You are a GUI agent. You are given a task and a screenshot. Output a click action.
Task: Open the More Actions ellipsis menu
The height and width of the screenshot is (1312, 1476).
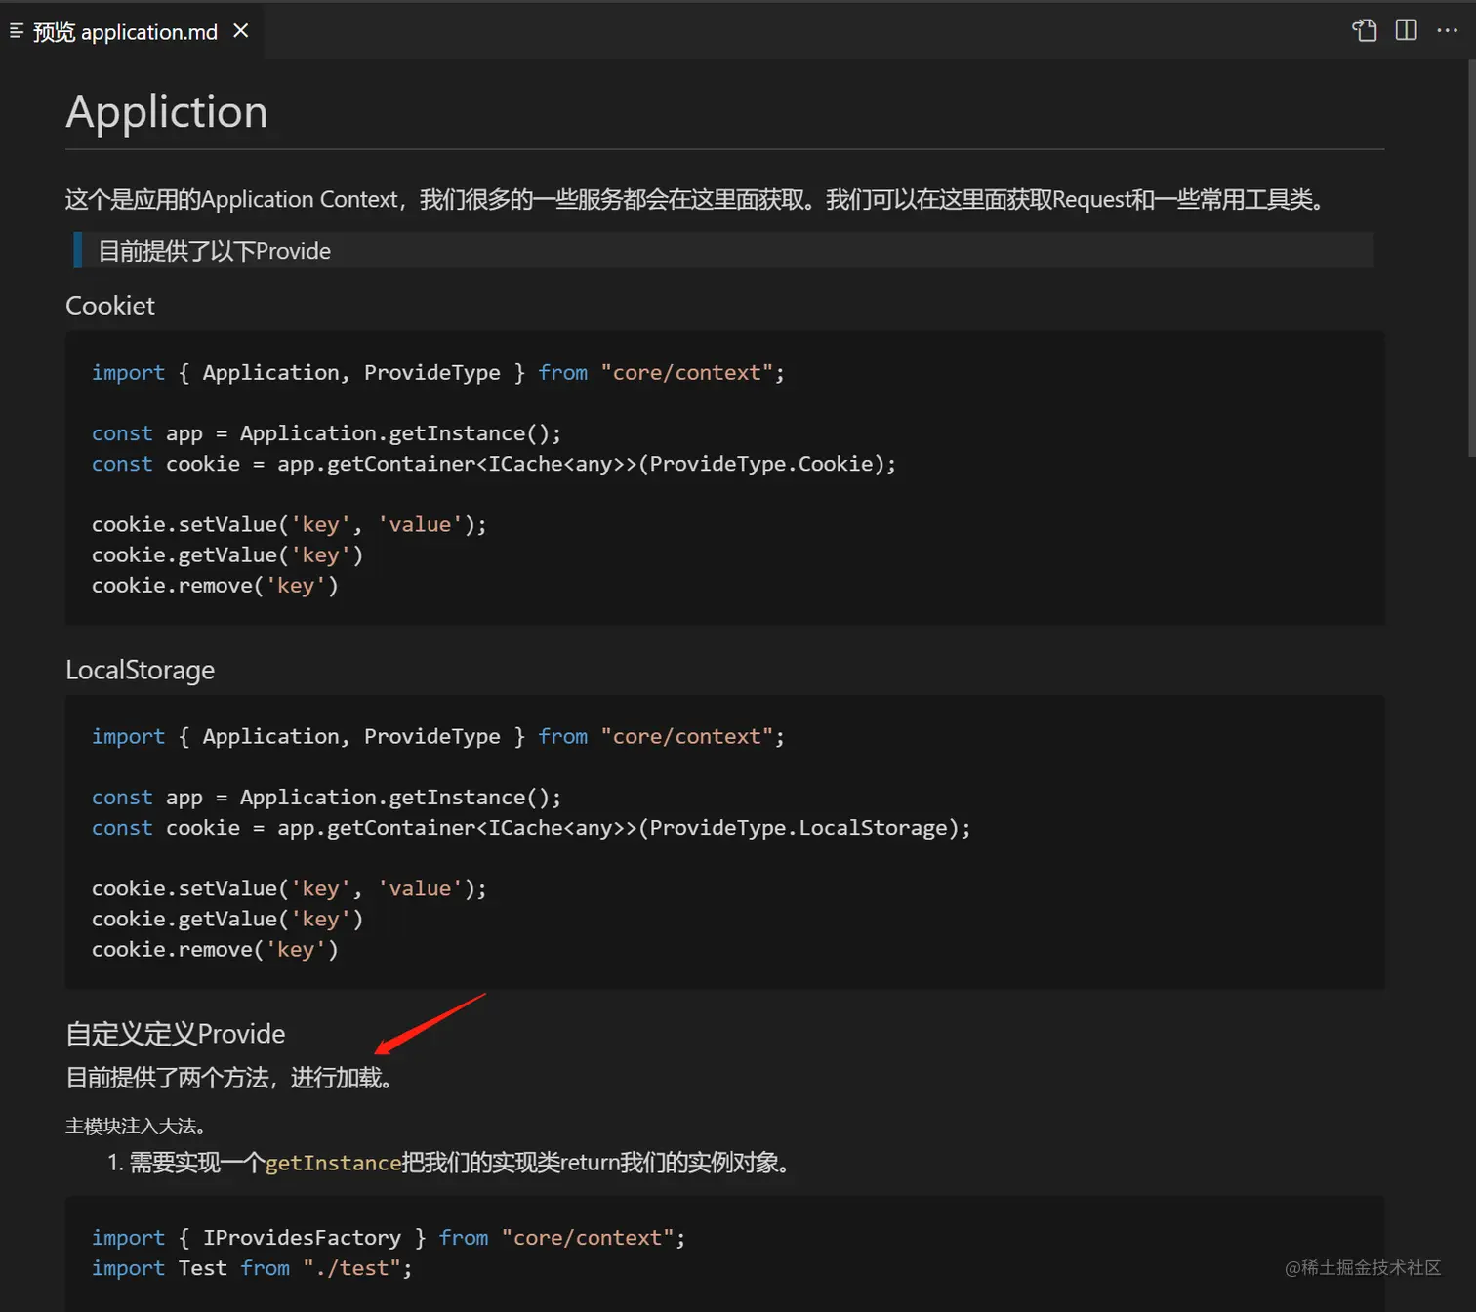(x=1447, y=31)
